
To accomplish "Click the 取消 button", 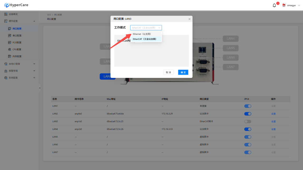I will click(x=168, y=72).
